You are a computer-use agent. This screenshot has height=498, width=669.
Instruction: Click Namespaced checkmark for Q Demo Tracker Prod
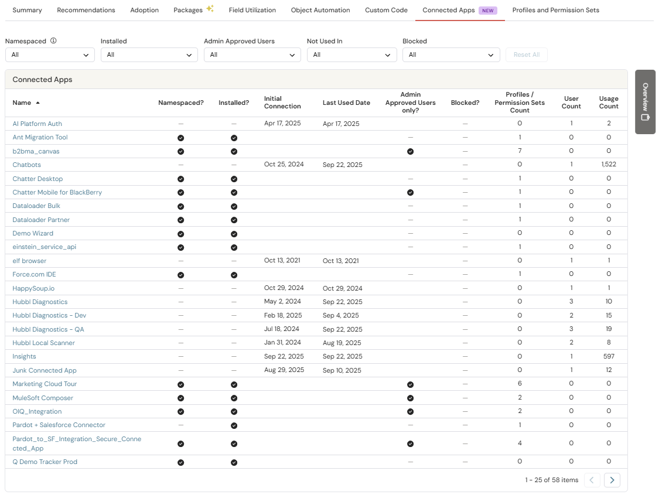181,462
